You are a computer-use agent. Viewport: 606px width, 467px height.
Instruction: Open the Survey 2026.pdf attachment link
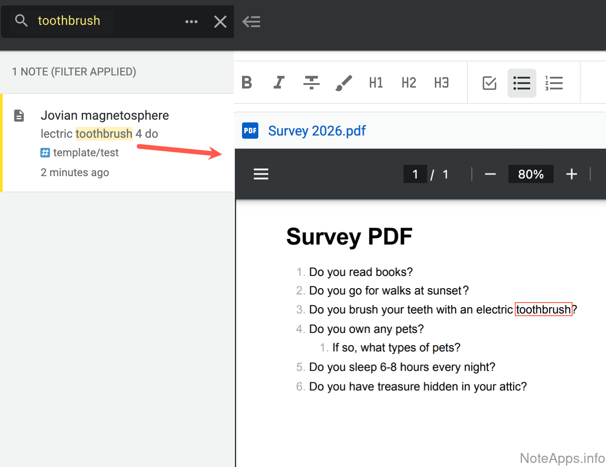click(x=317, y=131)
